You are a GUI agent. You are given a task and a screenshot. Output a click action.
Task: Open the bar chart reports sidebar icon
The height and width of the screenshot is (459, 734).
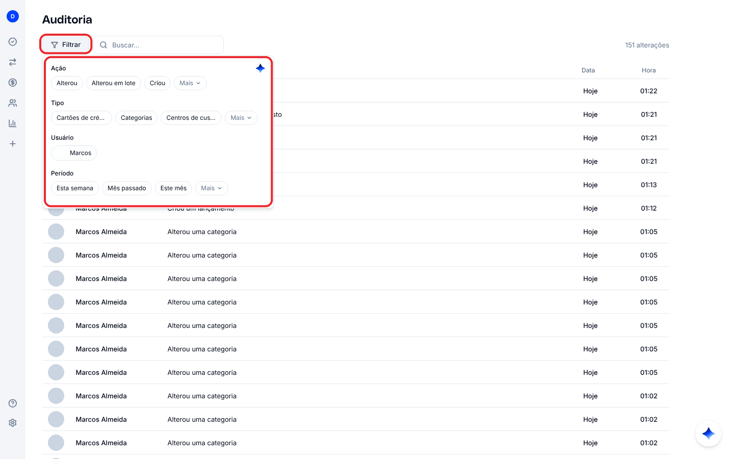point(13,123)
